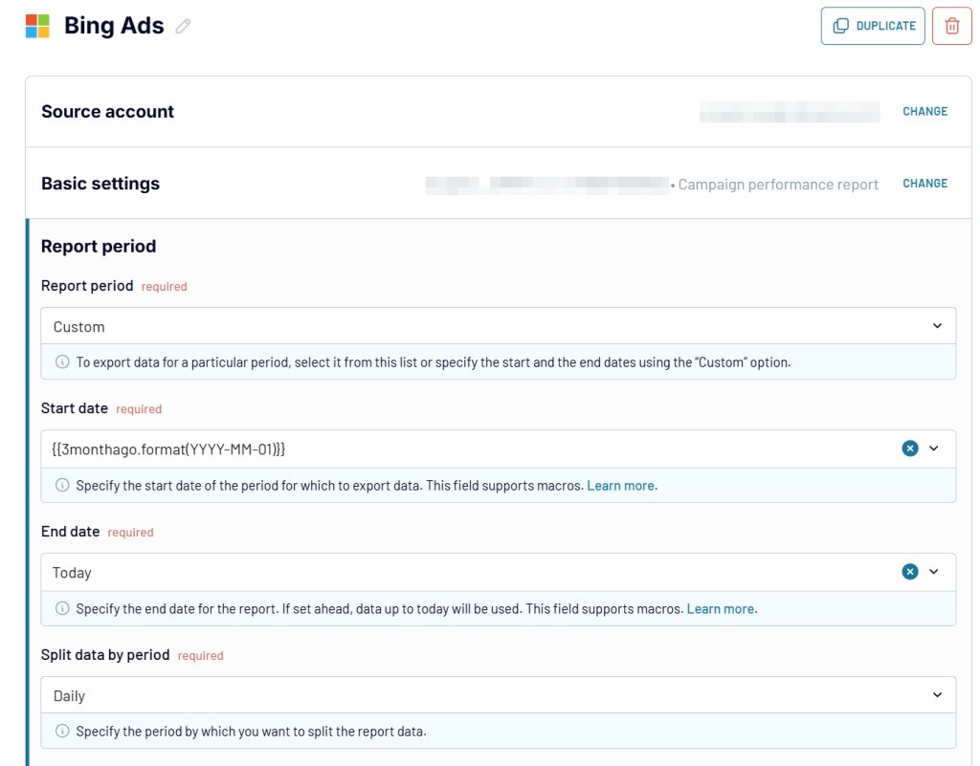Click the copy icon inside the Duplicate button

[840, 26]
